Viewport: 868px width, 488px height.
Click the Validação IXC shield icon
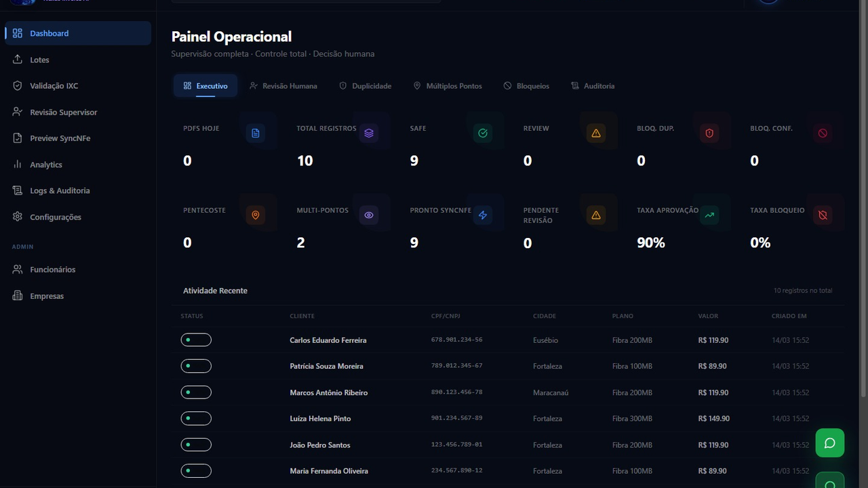[18, 86]
